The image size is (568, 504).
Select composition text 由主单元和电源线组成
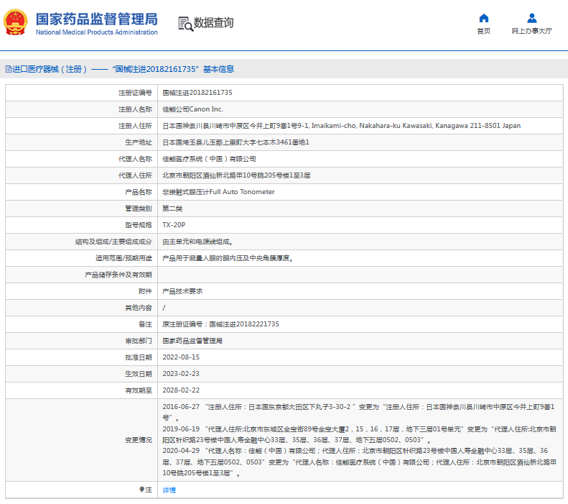(x=197, y=242)
